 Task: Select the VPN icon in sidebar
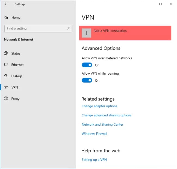(x=6, y=87)
